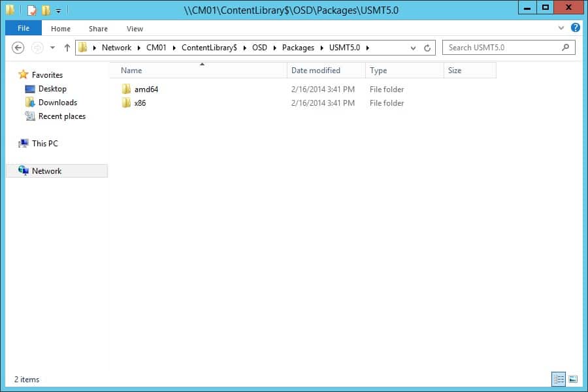Toggle sort order on the Name column

[131, 70]
